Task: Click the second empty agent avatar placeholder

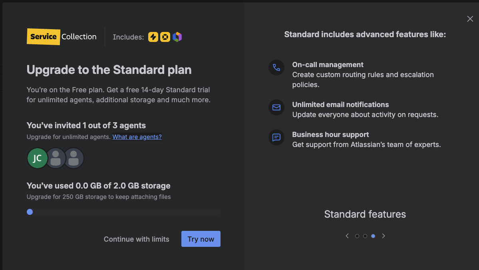Action: (x=56, y=158)
